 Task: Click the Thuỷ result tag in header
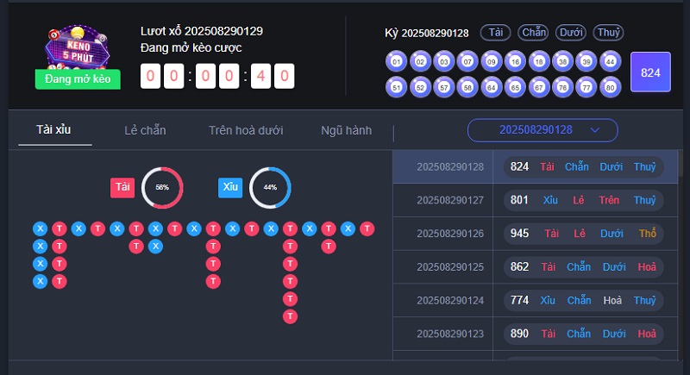click(x=608, y=33)
